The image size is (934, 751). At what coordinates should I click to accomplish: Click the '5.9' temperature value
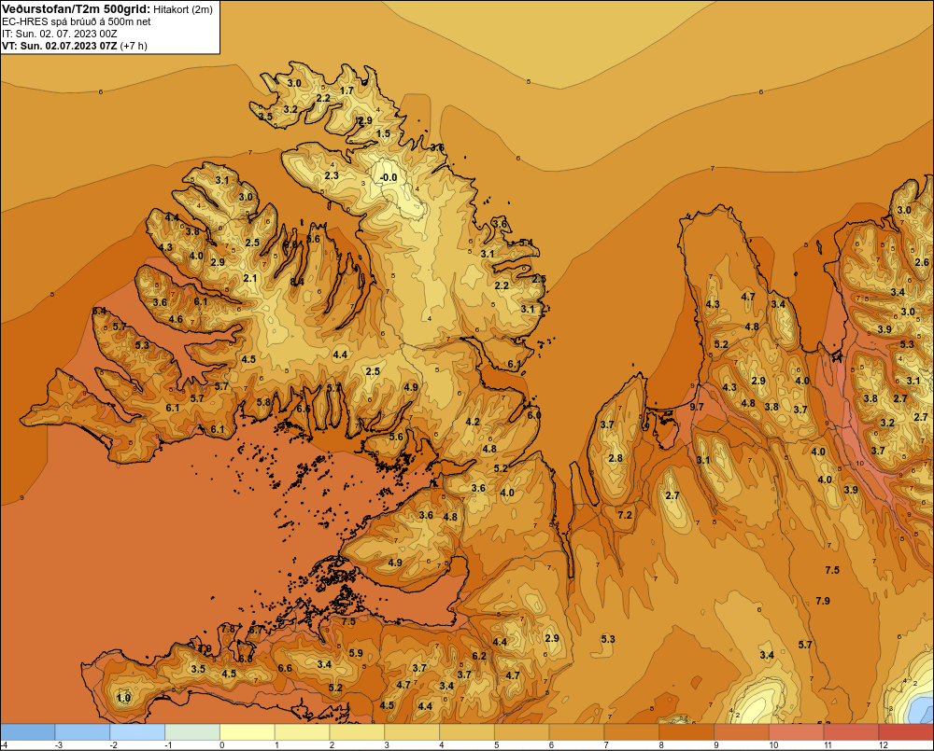[x=356, y=653]
